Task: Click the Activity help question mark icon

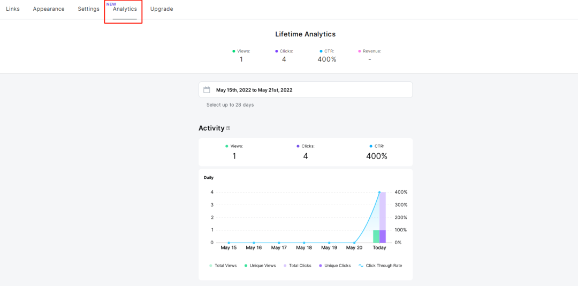Action: pyautogui.click(x=228, y=129)
